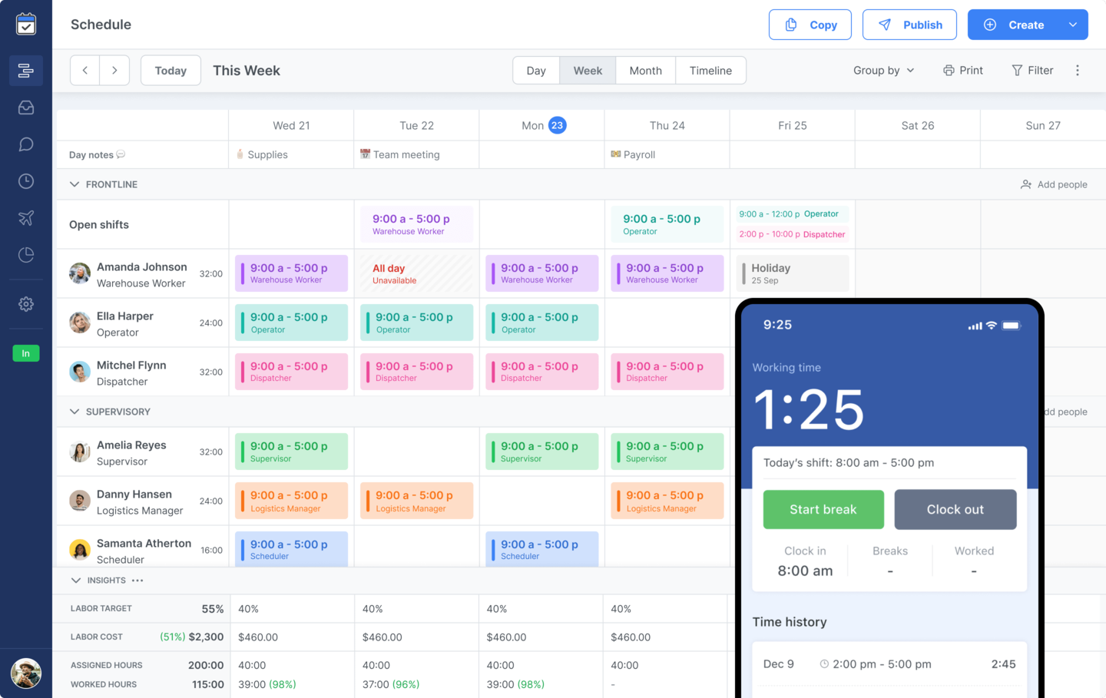Open settings with the gear icon
The height and width of the screenshot is (698, 1106).
[x=25, y=304]
